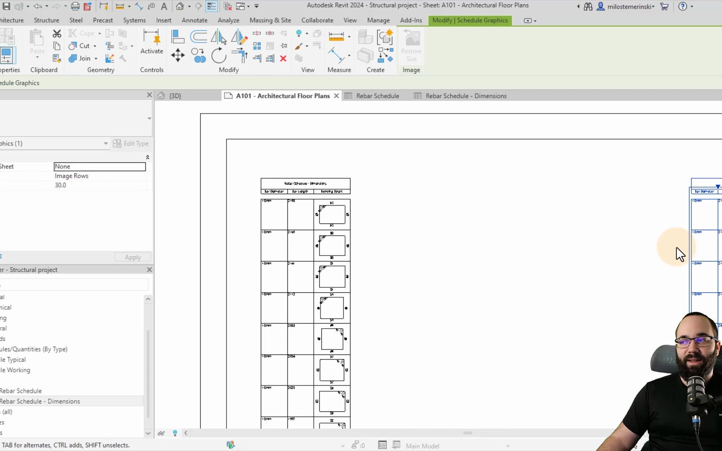The width and height of the screenshot is (722, 451).
Task: Click the Delete tool in Modify panel
Action: click(283, 59)
